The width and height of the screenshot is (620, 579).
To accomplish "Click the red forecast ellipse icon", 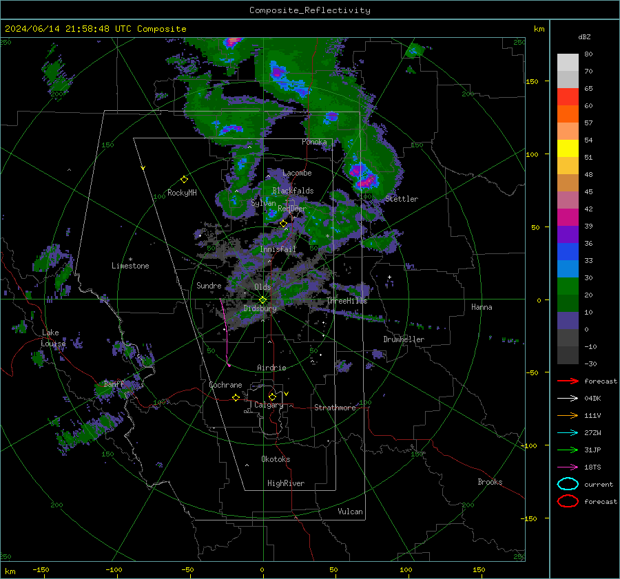I will click(x=568, y=501).
